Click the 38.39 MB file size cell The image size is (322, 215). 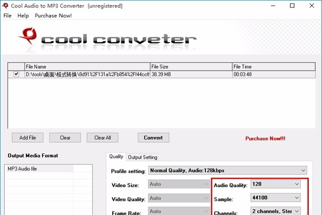pyautogui.click(x=191, y=75)
